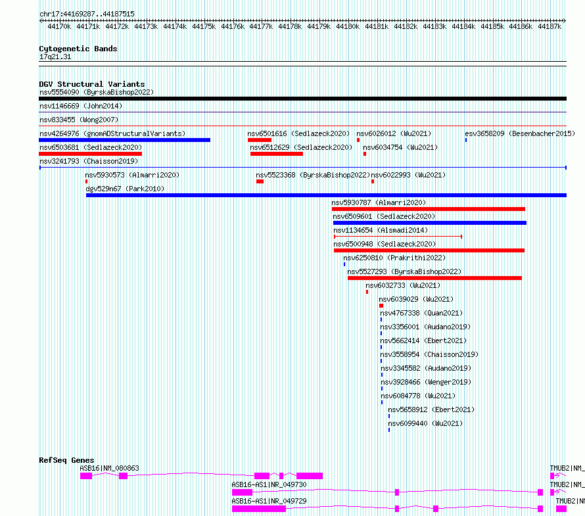
Task: Click nsv6026012 (Wu2021) label
Action: [394, 133]
